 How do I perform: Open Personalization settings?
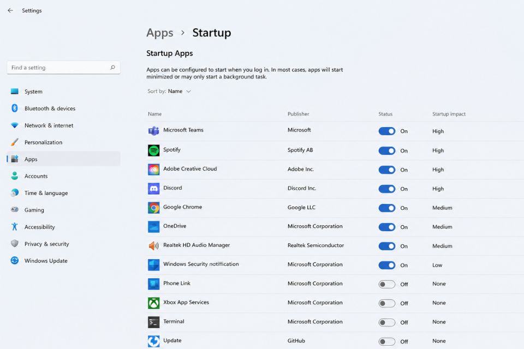click(63, 142)
